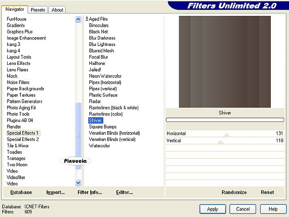The width and height of the screenshot is (289, 217).
Task: Choose the Neon Watercolor filter
Action: 105,76
